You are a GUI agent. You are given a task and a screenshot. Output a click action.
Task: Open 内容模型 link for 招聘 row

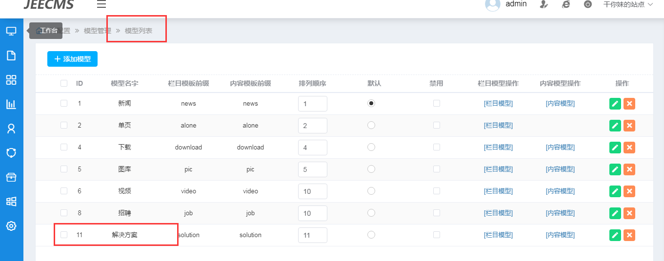tap(560, 213)
